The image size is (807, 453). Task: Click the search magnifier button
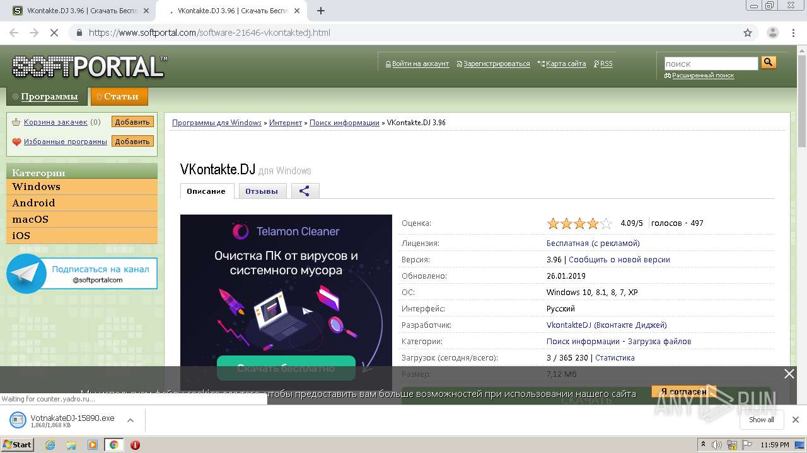(768, 62)
